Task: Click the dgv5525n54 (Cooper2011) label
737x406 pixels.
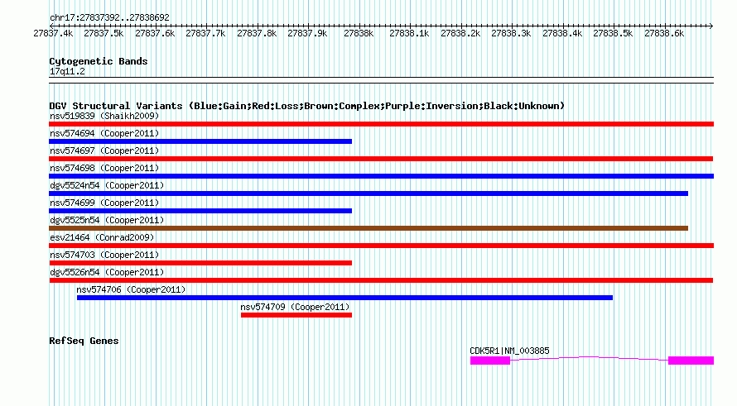Action: coord(107,220)
